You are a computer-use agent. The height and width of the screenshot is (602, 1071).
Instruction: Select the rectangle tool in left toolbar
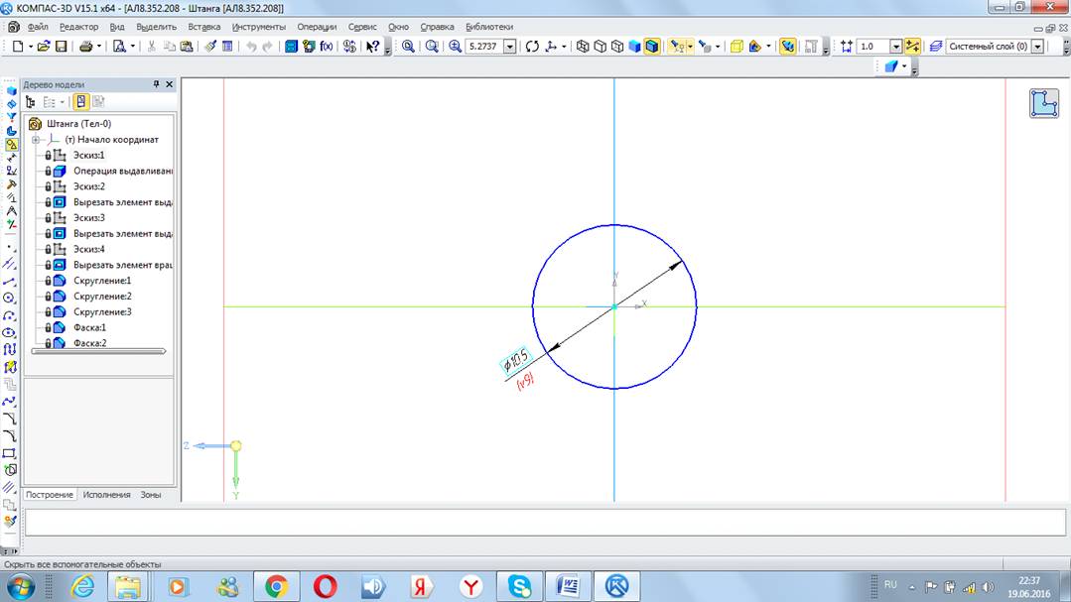pyautogui.click(x=10, y=452)
